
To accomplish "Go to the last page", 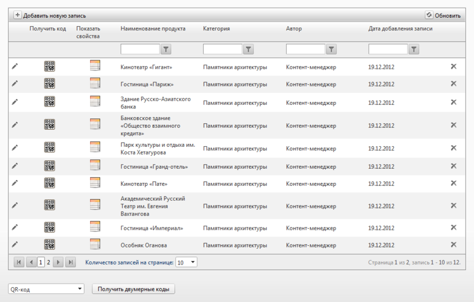I will 71,262.
